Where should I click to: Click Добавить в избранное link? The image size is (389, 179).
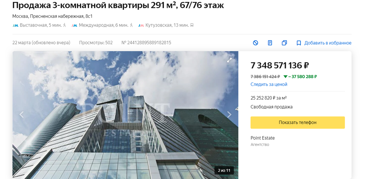coord(328,43)
